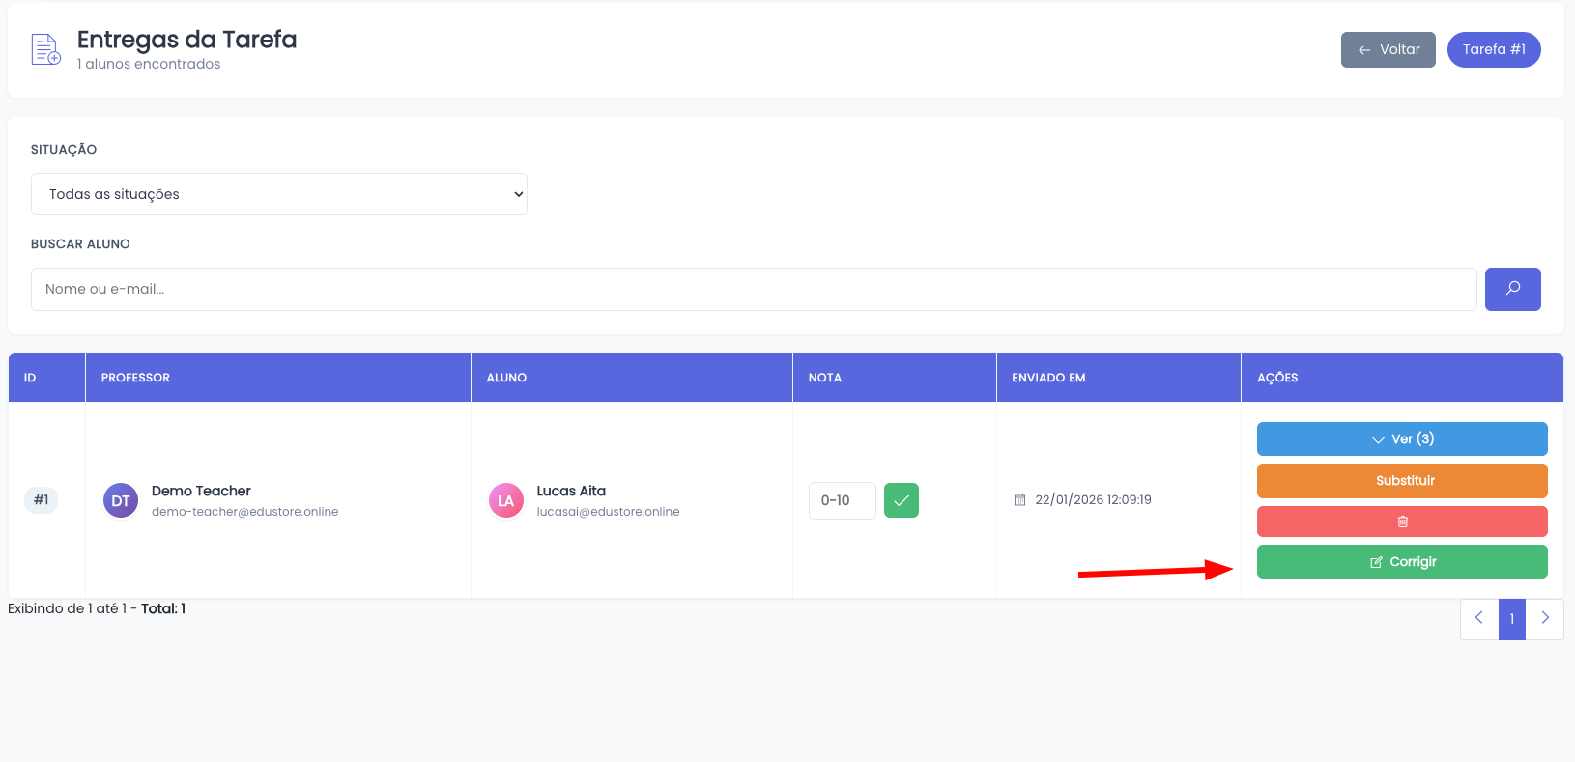Open the Todas as situações dropdown
1575x762 pixels.
(x=278, y=194)
